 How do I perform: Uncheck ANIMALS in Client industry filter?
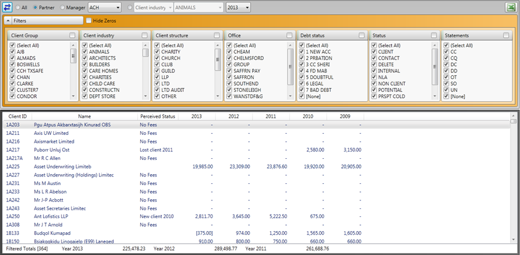pyautogui.click(x=85, y=52)
